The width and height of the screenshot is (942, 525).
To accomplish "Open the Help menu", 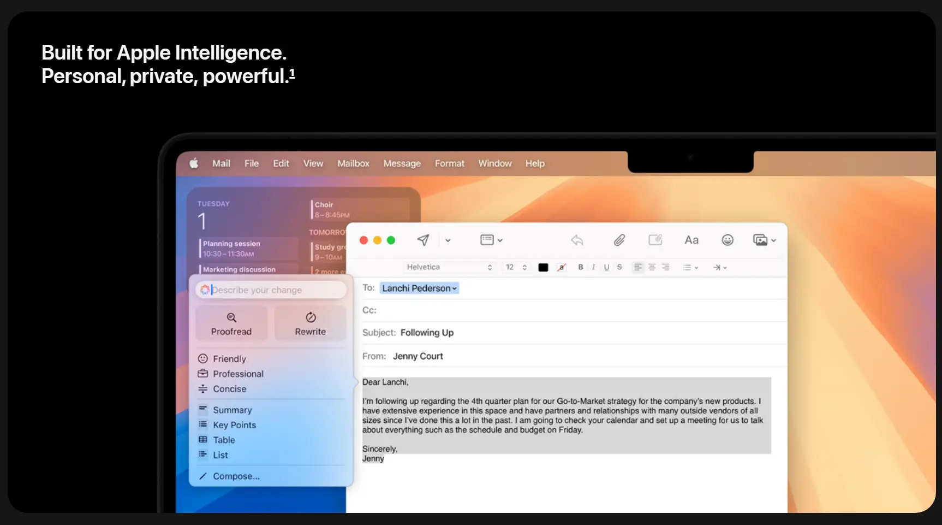I will (x=535, y=163).
